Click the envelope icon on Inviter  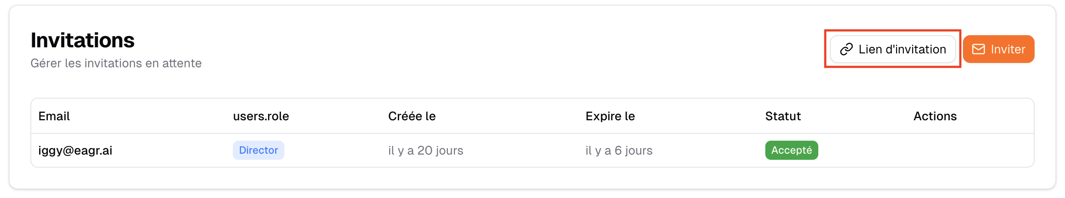(x=978, y=49)
